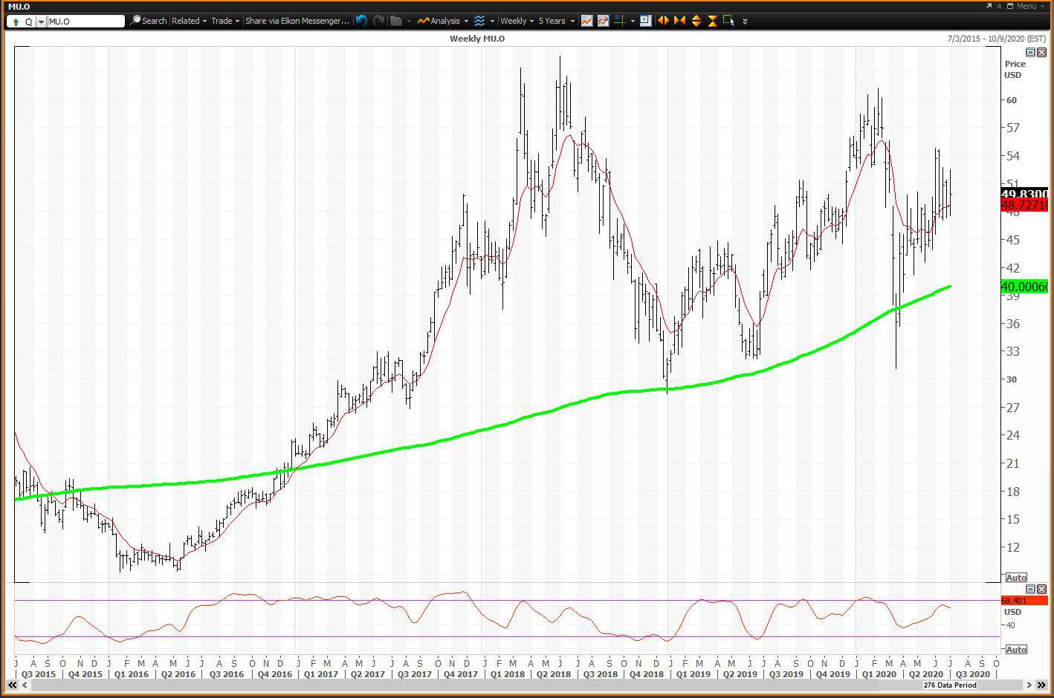
Task: Expand chart horizontally with orange arrows
Action: tap(663, 21)
